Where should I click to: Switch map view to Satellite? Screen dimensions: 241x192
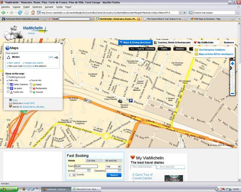(150, 49)
